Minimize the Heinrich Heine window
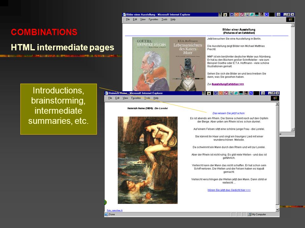The image size is (305, 228). [x=269, y=93]
